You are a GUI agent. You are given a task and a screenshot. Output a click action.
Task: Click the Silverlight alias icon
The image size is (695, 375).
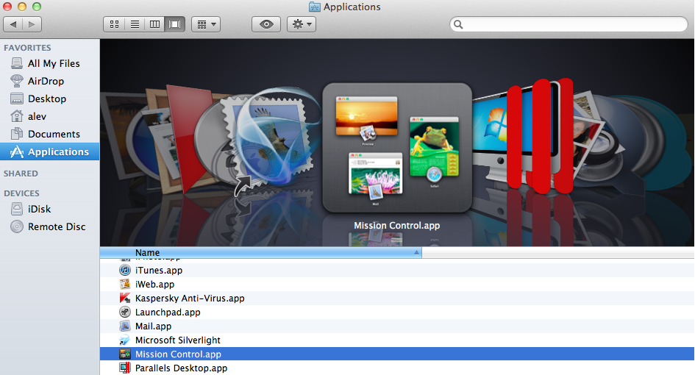pos(125,340)
